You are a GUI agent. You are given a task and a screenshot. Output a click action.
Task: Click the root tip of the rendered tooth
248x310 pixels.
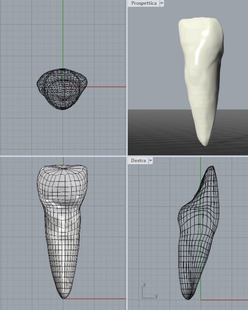coord(206,143)
